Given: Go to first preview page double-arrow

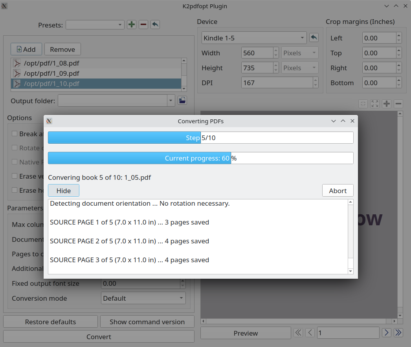Looking at the screenshot, I should 298,332.
